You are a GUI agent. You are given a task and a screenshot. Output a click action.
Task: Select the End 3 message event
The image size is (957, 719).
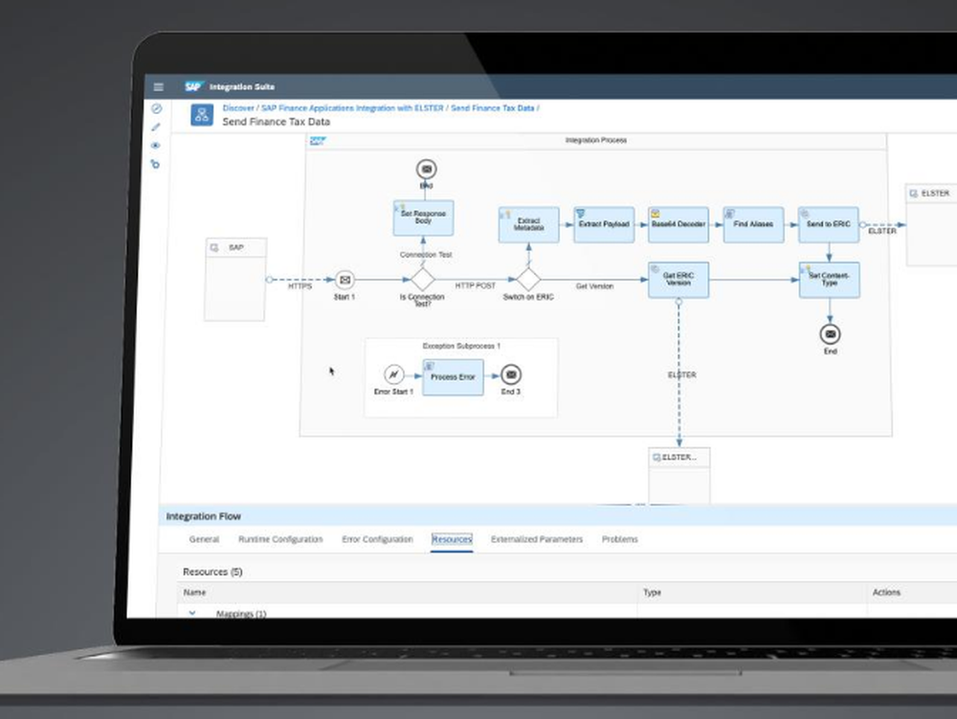511,374
